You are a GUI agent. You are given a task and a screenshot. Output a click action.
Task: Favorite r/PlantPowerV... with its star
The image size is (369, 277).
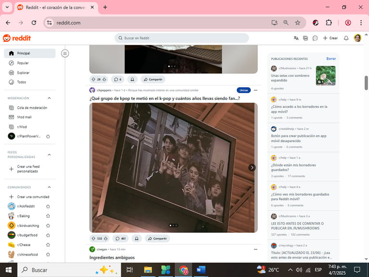point(48,137)
